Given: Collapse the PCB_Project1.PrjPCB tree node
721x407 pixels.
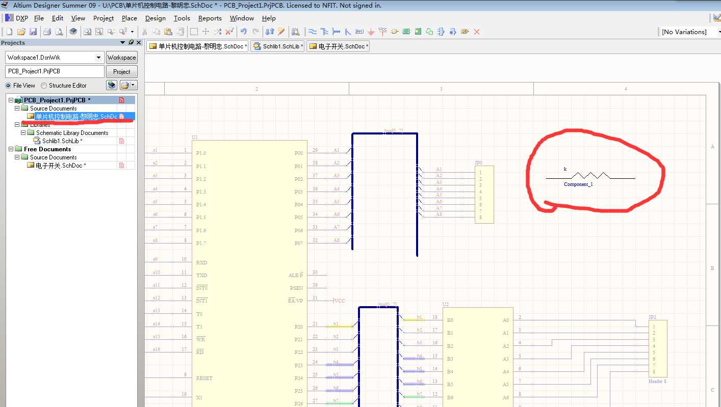Looking at the screenshot, I should 11,100.
